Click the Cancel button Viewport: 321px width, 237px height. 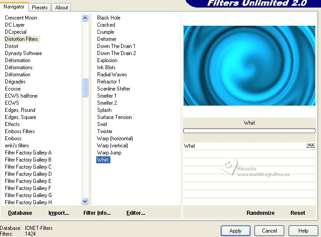coord(269,231)
